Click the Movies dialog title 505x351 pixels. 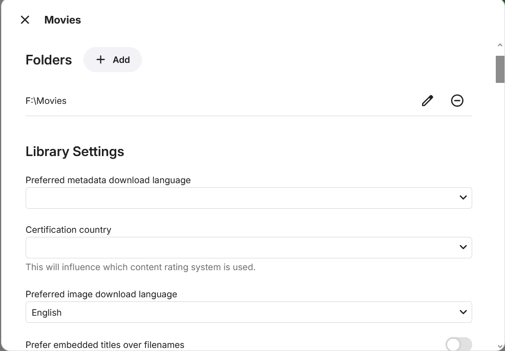62,20
